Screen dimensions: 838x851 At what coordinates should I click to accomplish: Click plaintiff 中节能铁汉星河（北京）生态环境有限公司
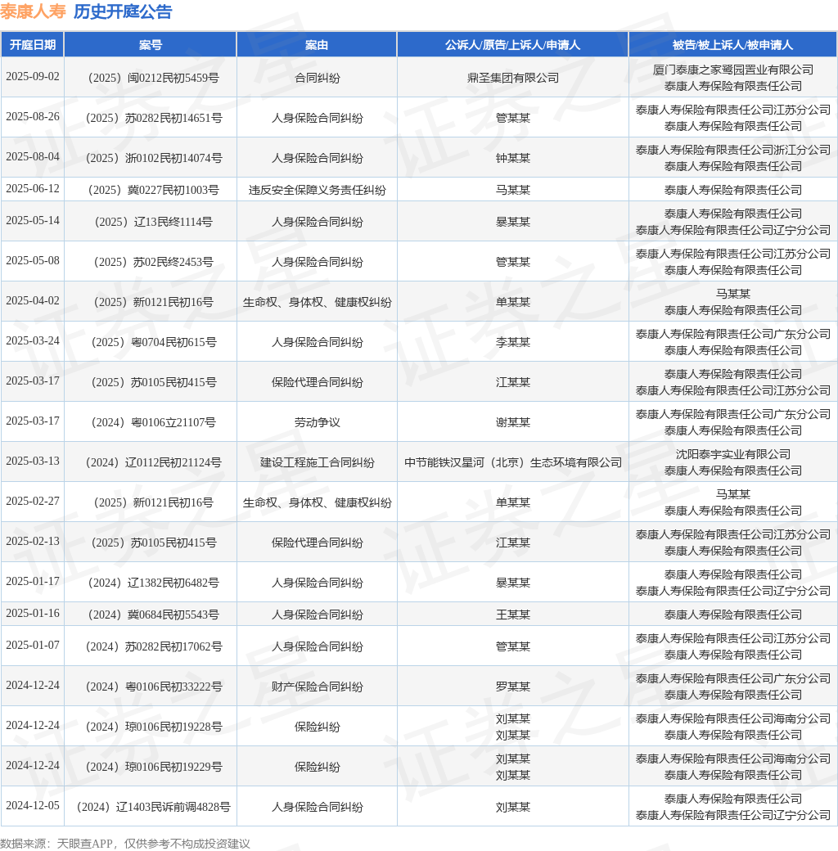[x=513, y=463]
